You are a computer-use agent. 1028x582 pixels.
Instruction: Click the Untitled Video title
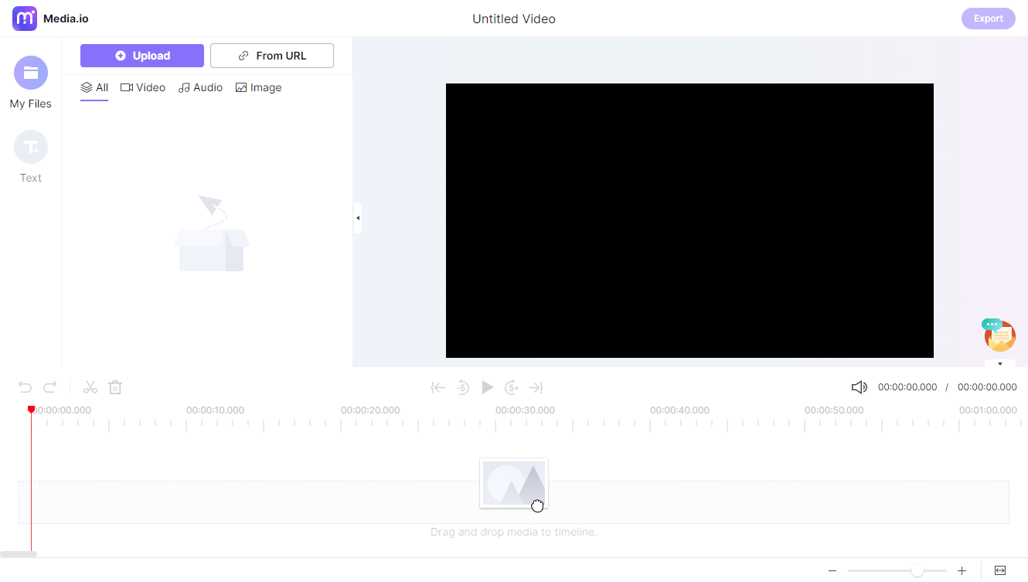pos(513,19)
